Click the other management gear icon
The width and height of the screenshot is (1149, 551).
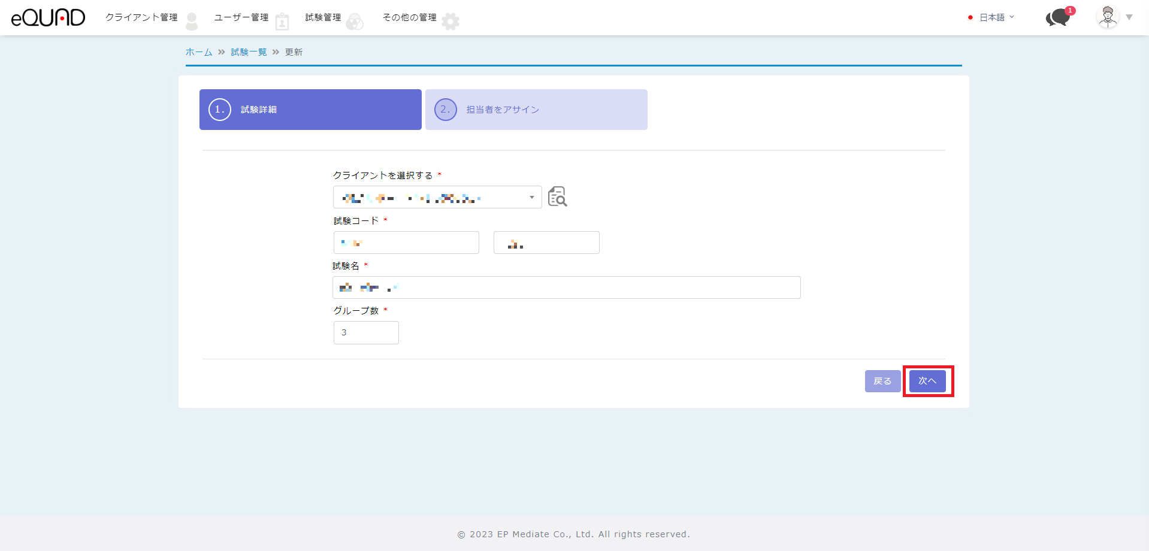click(450, 22)
